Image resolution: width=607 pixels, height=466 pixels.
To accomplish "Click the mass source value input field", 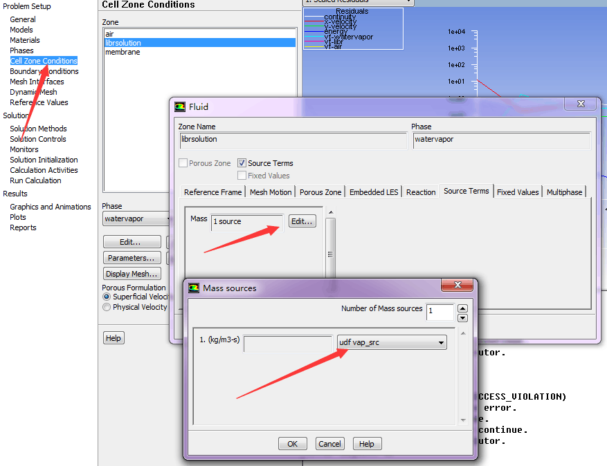I will [x=288, y=344].
